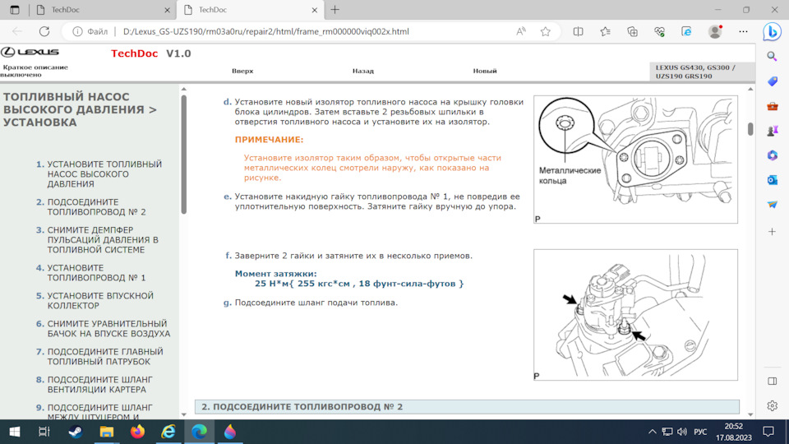Show hidden system tray icons

click(652, 432)
